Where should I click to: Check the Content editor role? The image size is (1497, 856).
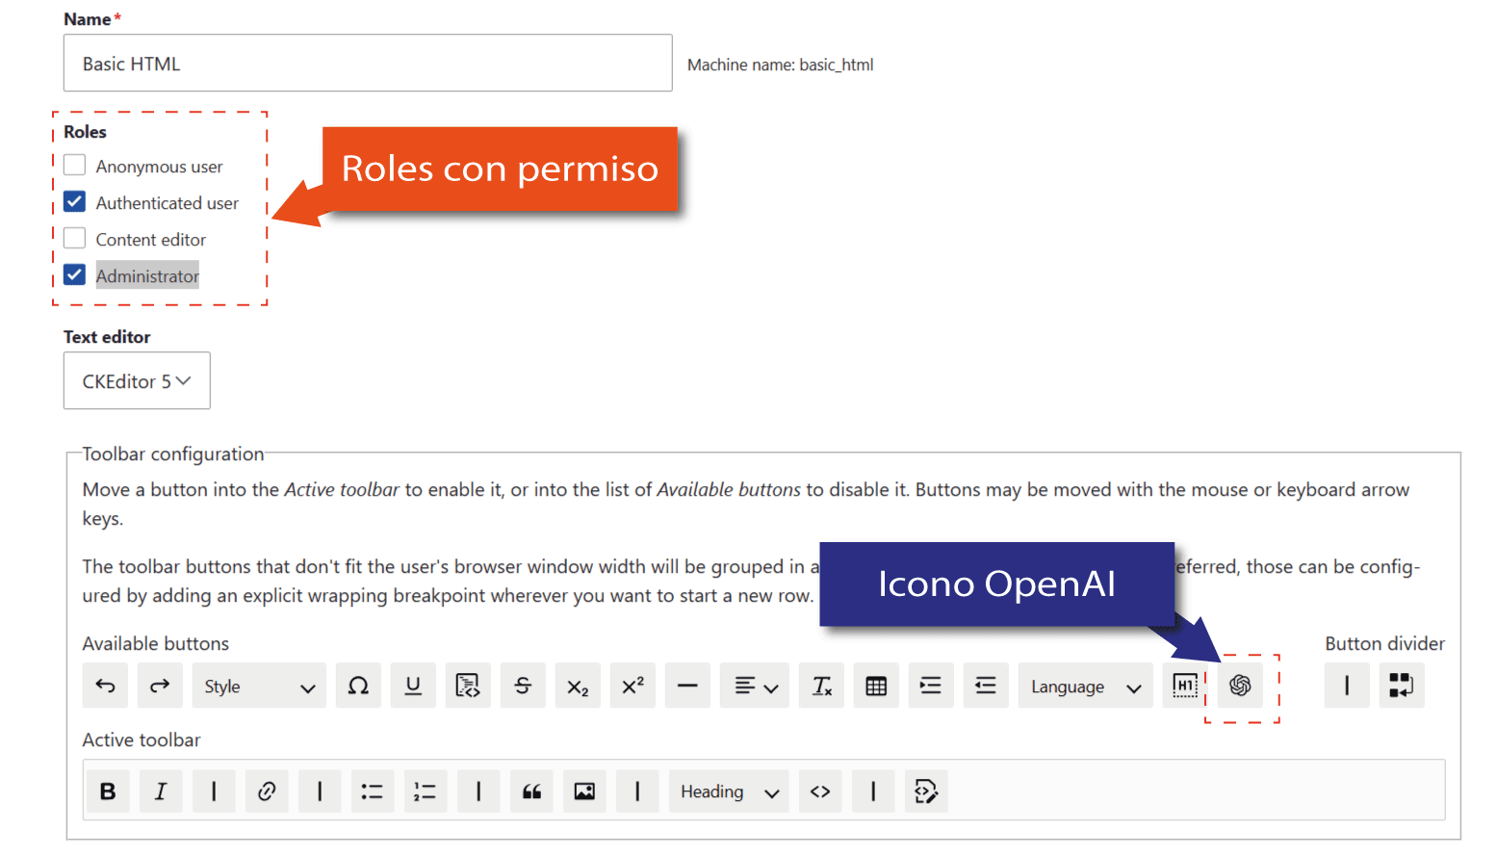[x=74, y=239]
